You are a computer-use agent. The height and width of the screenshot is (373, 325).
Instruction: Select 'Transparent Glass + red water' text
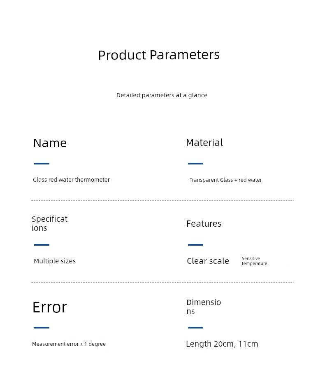click(x=225, y=180)
